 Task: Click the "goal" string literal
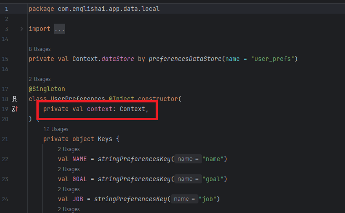point(213,179)
